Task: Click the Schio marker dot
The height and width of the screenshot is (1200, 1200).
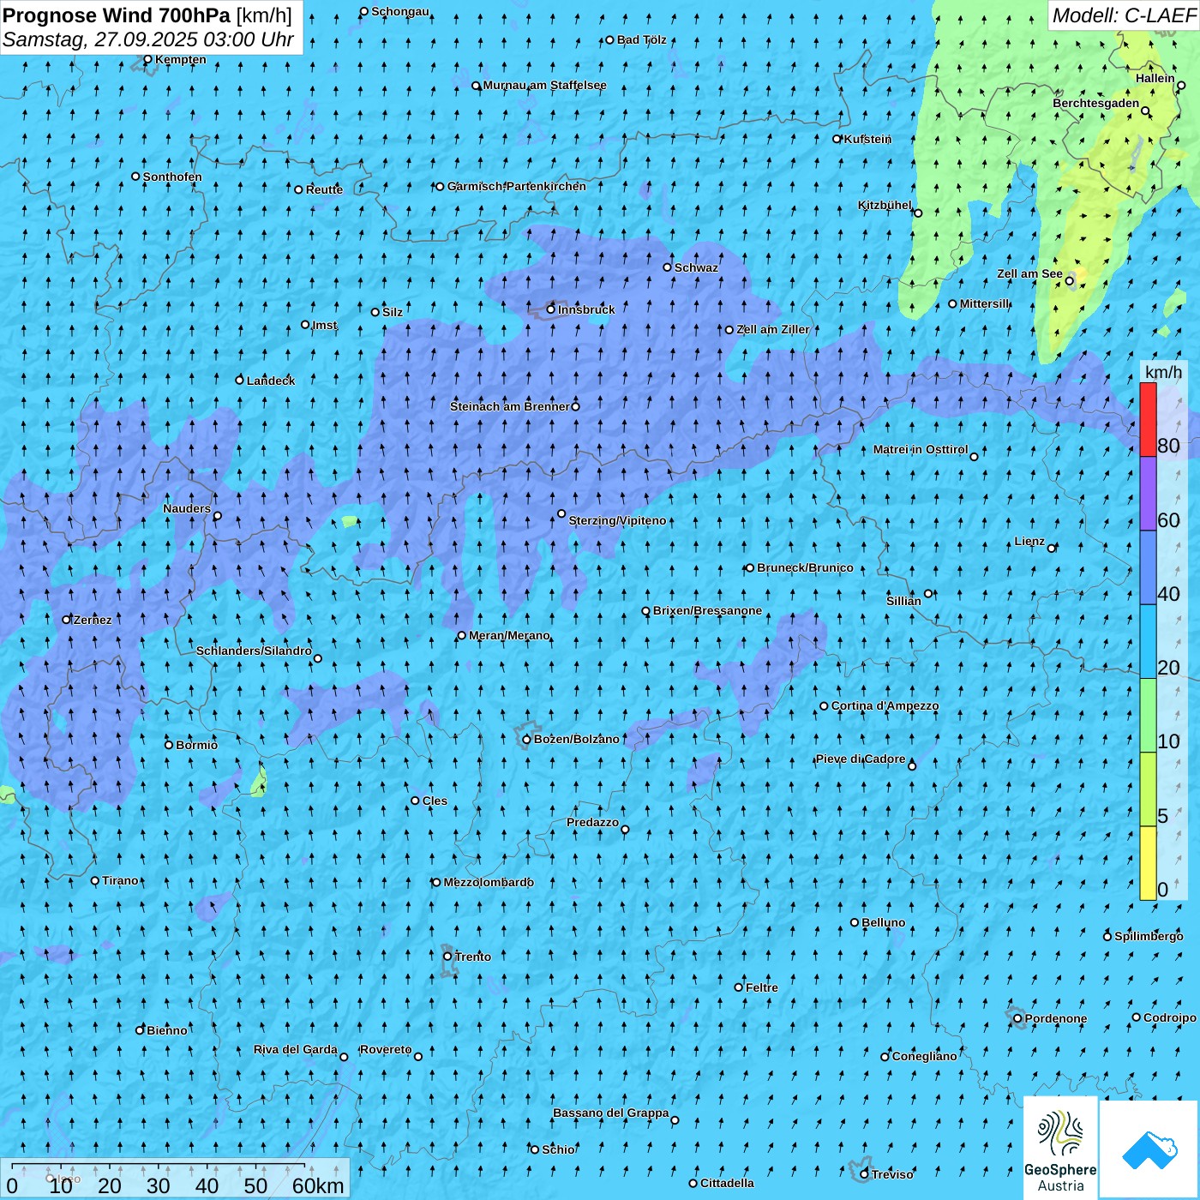Action: coord(535,1149)
